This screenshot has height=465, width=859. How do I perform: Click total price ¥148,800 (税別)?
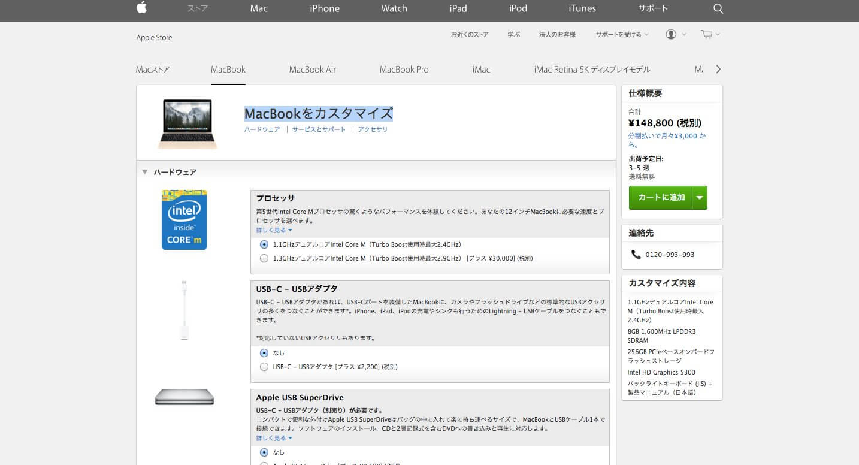click(x=665, y=123)
